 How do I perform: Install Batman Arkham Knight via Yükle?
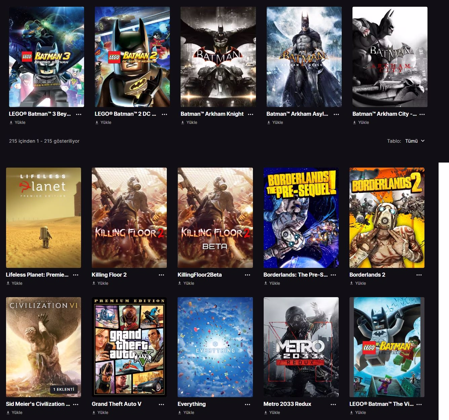tap(189, 123)
